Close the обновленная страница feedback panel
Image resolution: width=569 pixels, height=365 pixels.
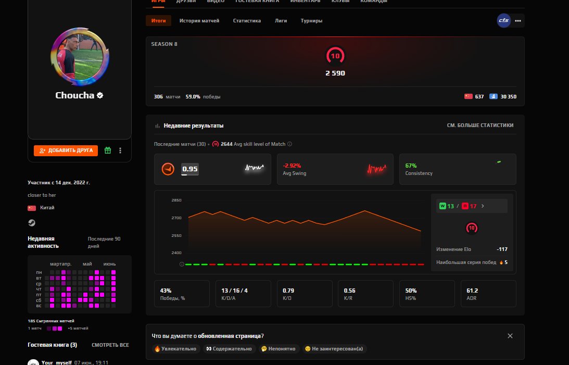point(510,336)
